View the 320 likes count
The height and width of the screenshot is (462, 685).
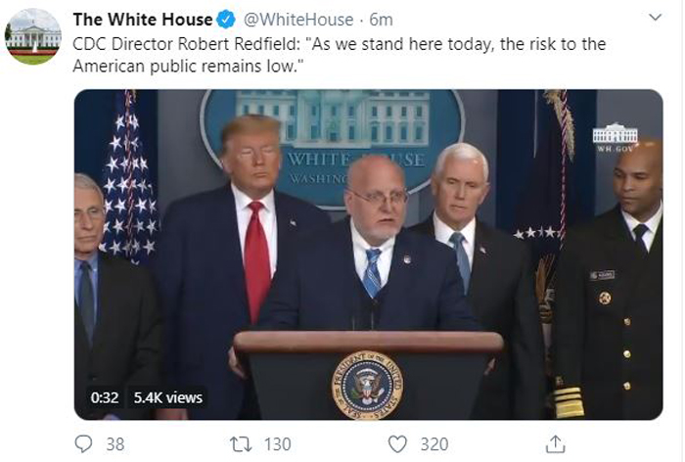coord(434,444)
